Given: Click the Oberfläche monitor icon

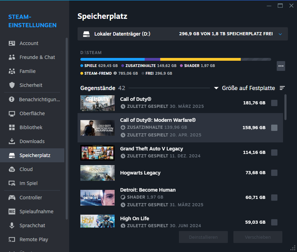Looking at the screenshot, I should click(x=12, y=113).
